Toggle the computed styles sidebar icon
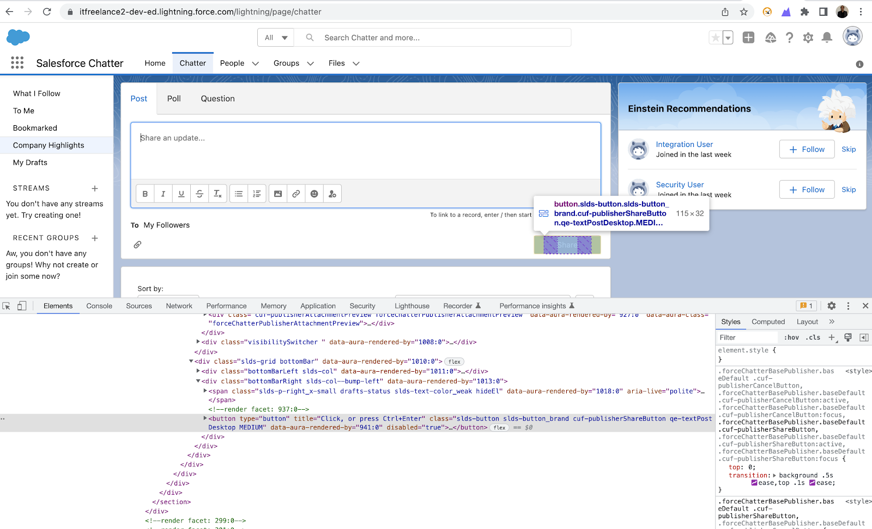 point(864,337)
